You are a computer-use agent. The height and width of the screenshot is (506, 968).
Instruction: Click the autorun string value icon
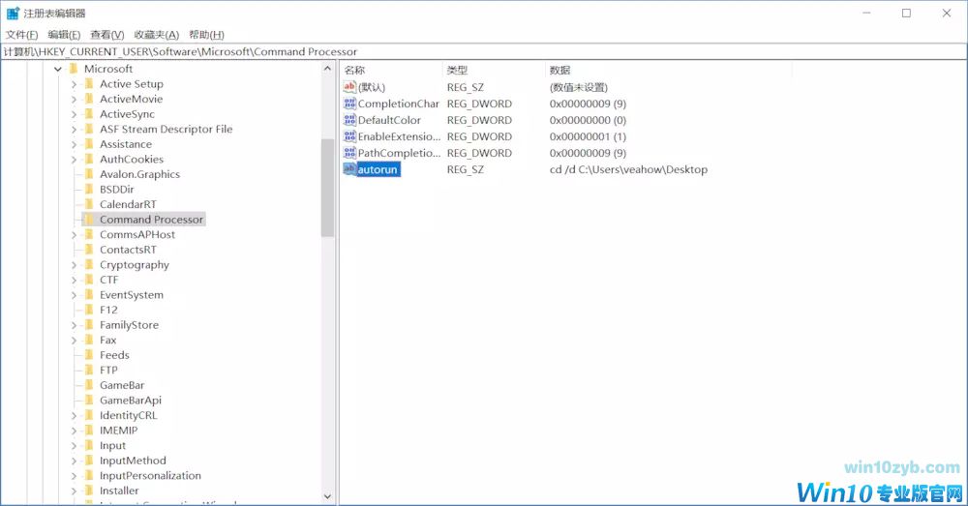point(349,169)
